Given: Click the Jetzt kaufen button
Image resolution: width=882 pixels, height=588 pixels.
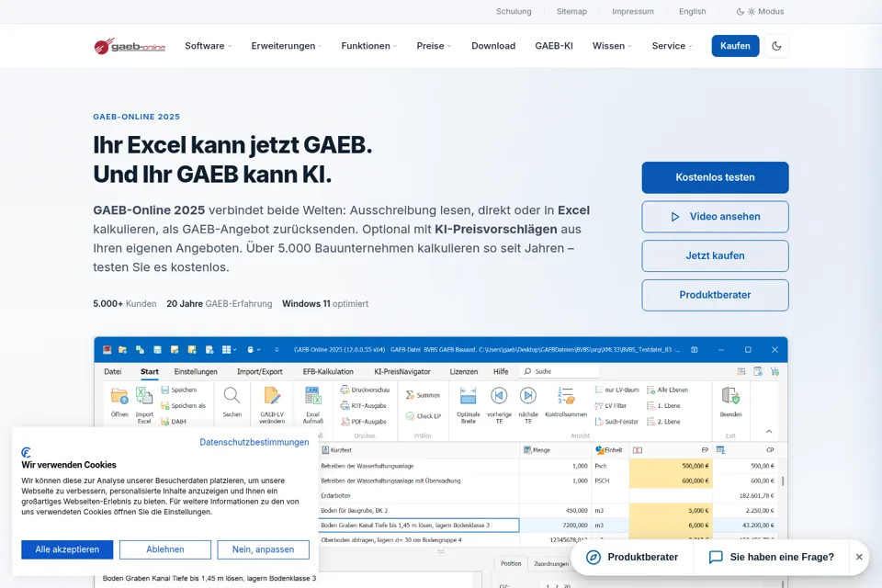Looking at the screenshot, I should (715, 256).
